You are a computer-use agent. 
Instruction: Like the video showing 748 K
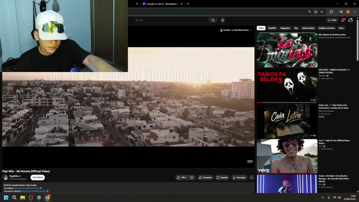tap(181, 178)
